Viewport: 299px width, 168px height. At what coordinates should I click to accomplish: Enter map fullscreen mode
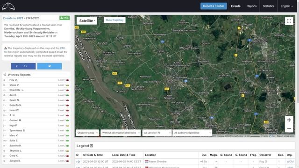289,21
